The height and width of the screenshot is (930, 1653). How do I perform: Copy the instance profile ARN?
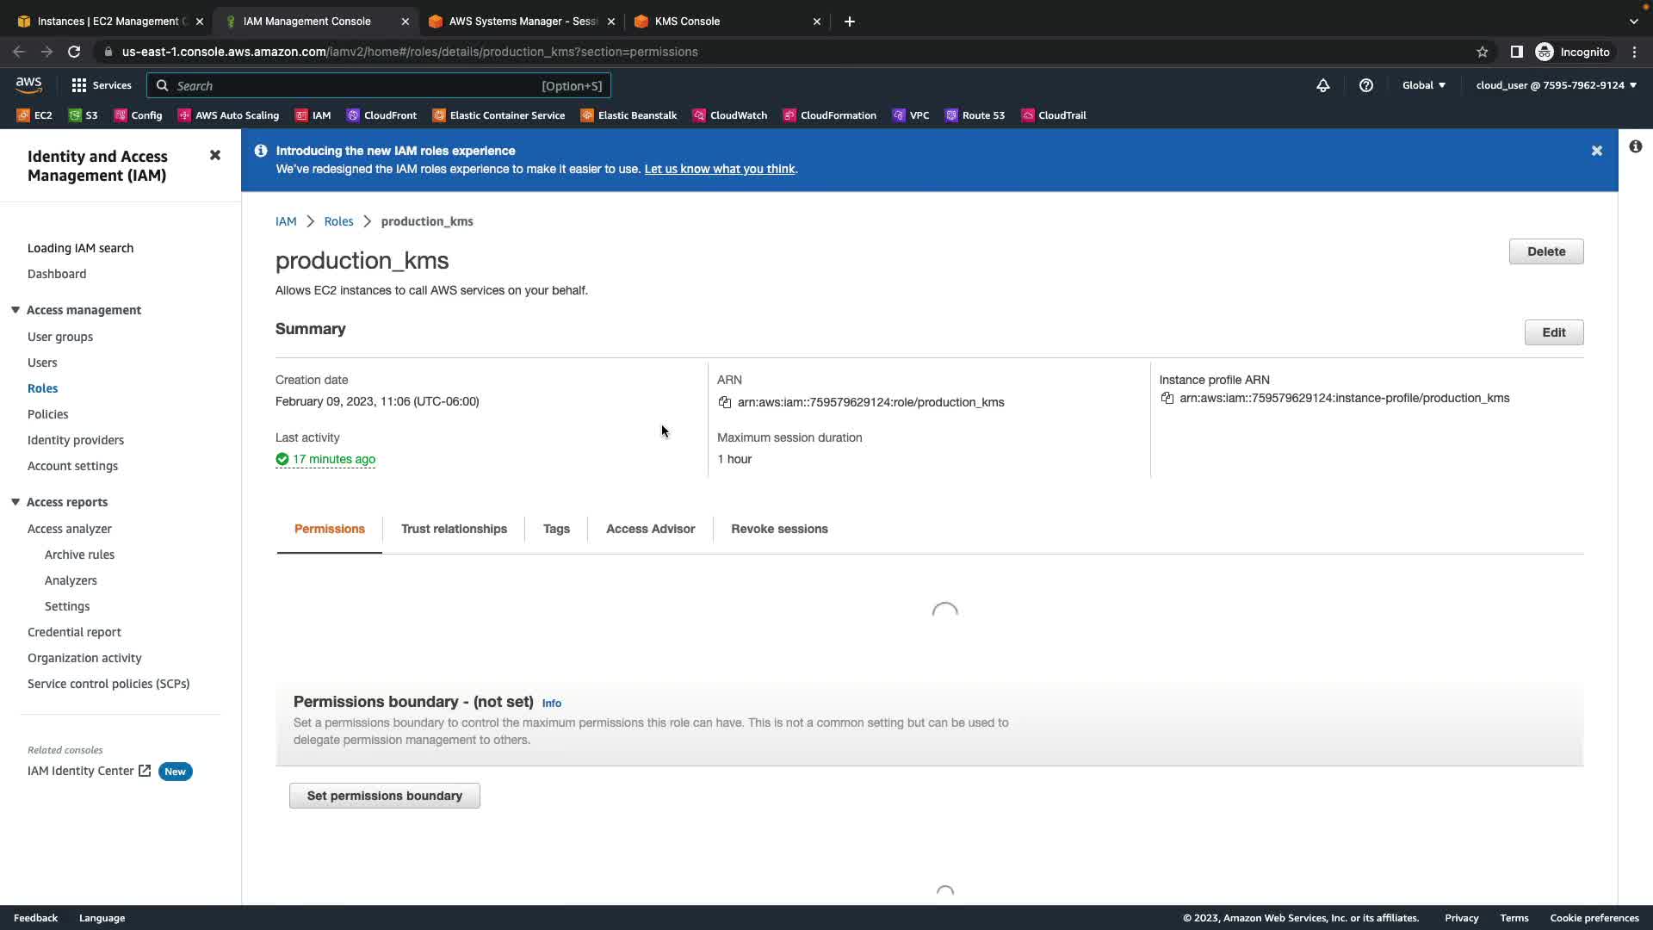point(1167,398)
